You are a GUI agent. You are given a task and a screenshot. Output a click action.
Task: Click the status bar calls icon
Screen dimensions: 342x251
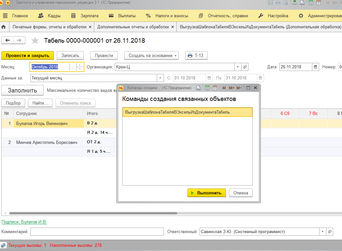pyautogui.click(x=4, y=245)
